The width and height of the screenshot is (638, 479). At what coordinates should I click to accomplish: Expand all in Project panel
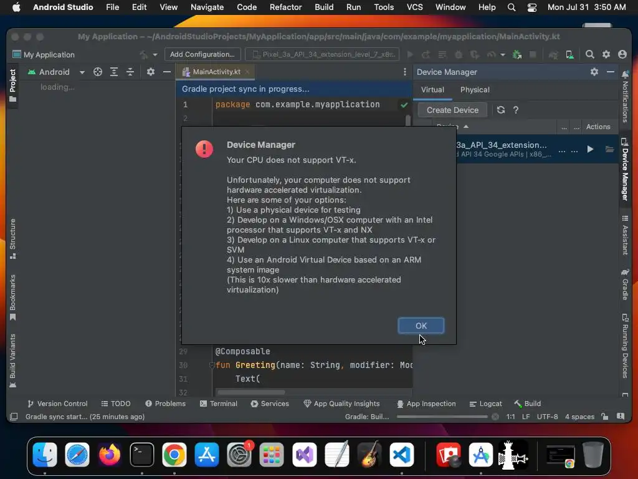114,72
